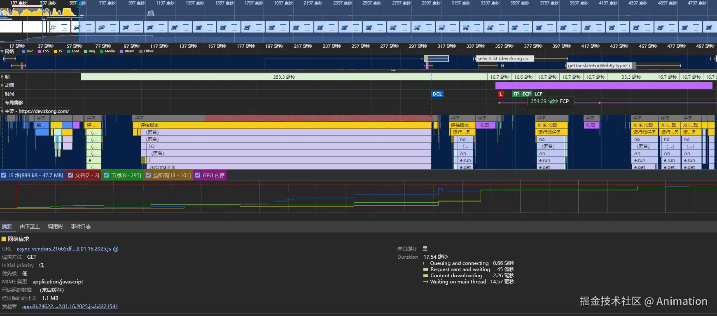Uncheck the JS 堆 memory checkbox
The width and height of the screenshot is (717, 316).
(4, 175)
